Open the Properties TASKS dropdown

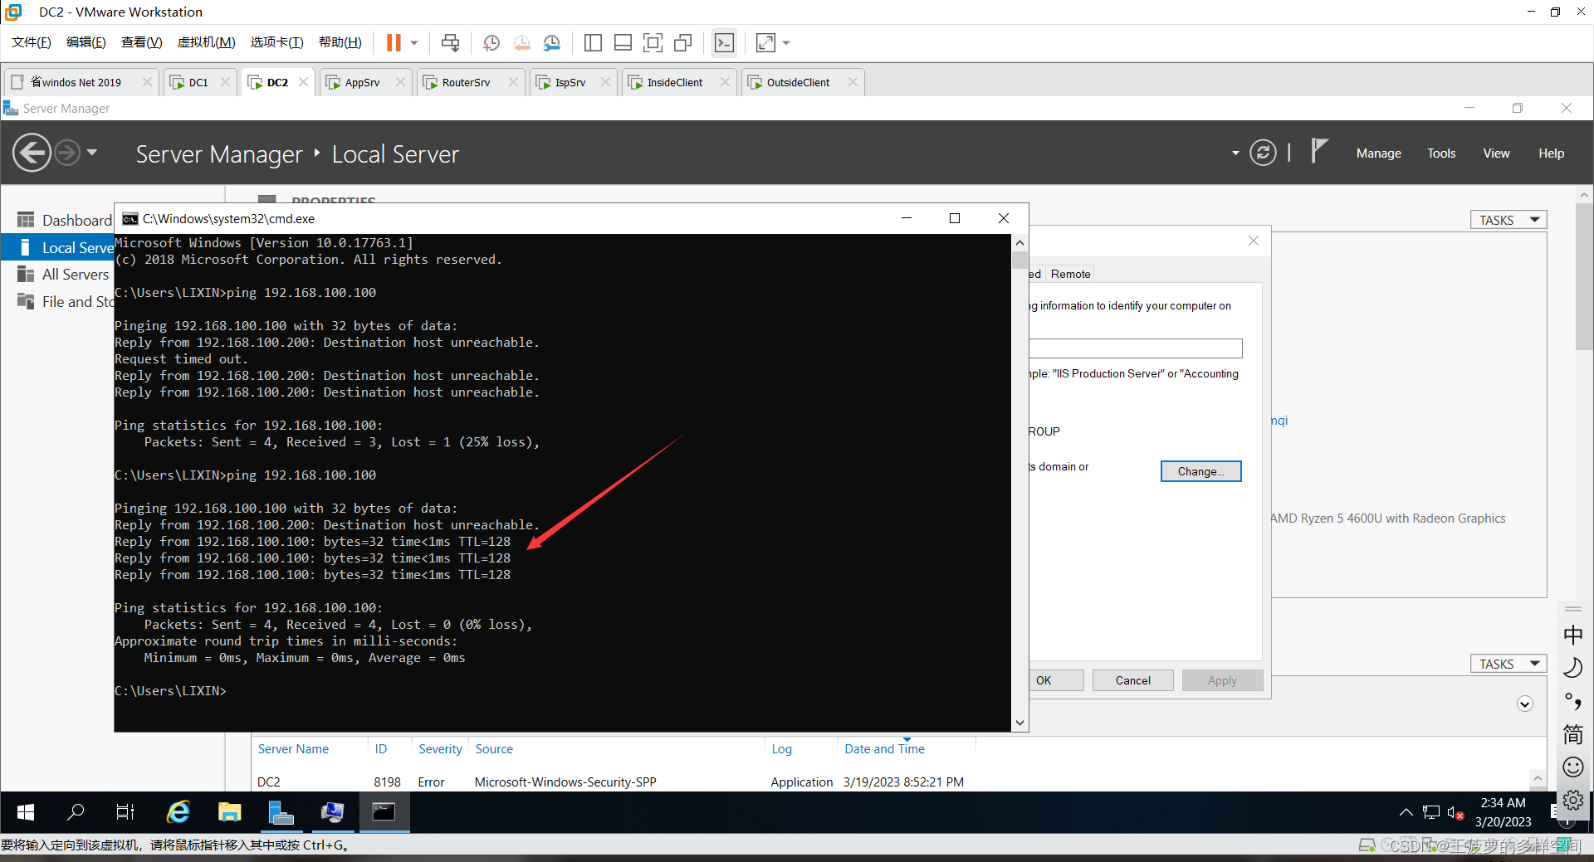(1508, 220)
